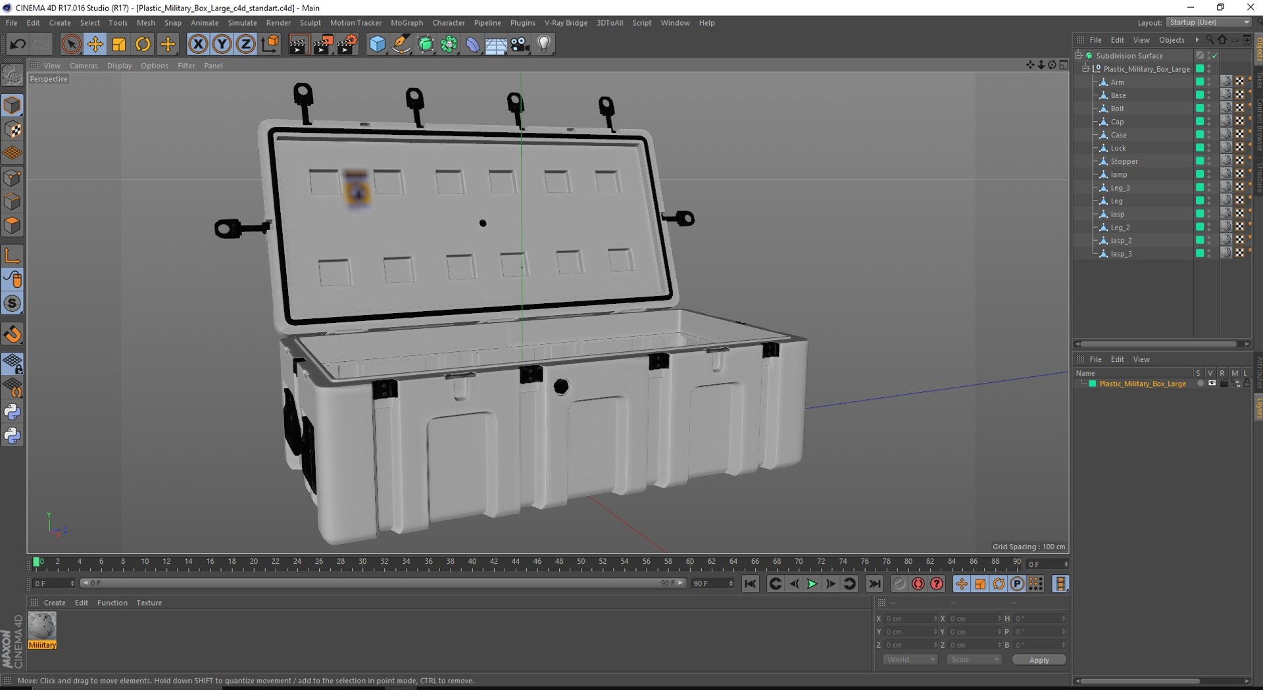1263x690 pixels.
Task: Toggle visibility dots of Lock object
Action: click(x=1209, y=148)
